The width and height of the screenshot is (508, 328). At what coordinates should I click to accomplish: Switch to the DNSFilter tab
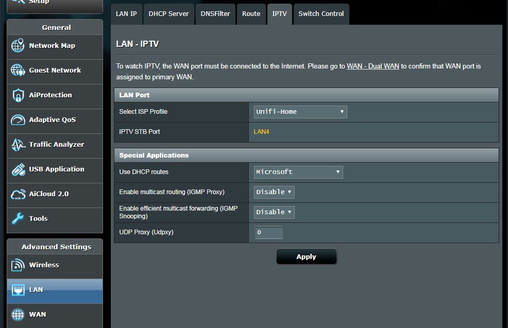tap(215, 14)
